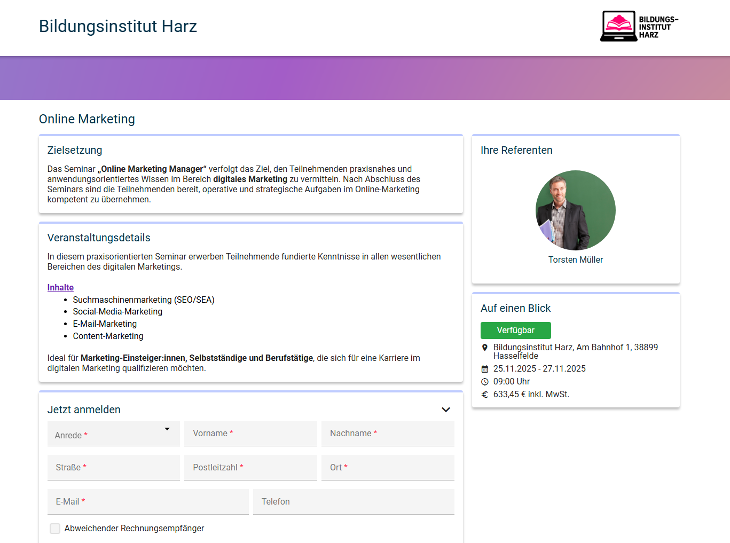This screenshot has height=543, width=730.
Task: Click into the Straße field
Action: [113, 468]
